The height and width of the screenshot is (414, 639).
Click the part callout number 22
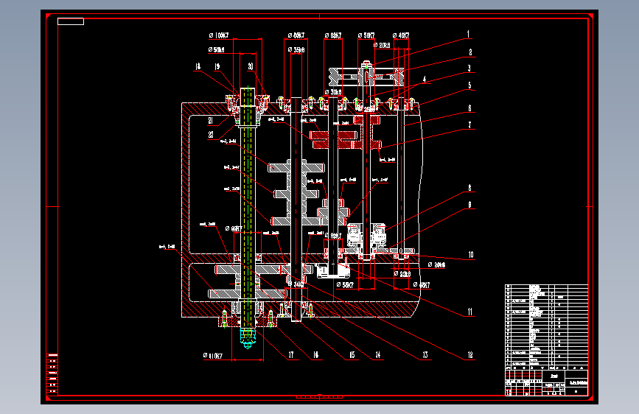210,135
